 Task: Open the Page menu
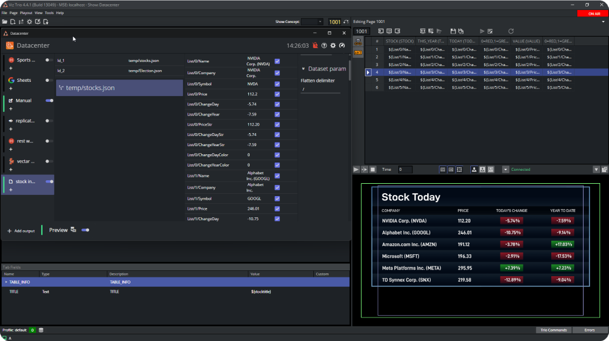(x=14, y=13)
